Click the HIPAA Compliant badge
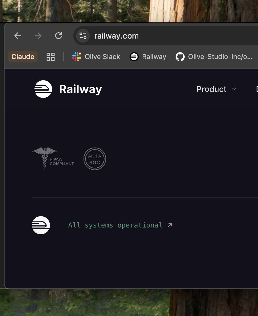The width and height of the screenshot is (258, 316). (x=53, y=159)
